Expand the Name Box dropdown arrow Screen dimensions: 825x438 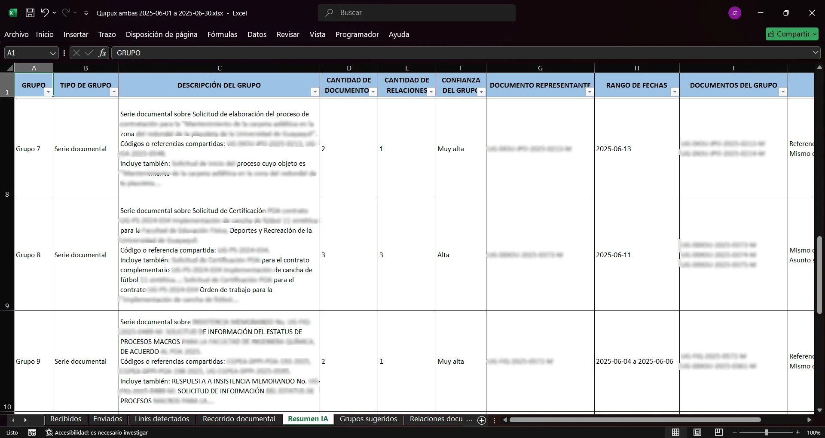point(53,53)
